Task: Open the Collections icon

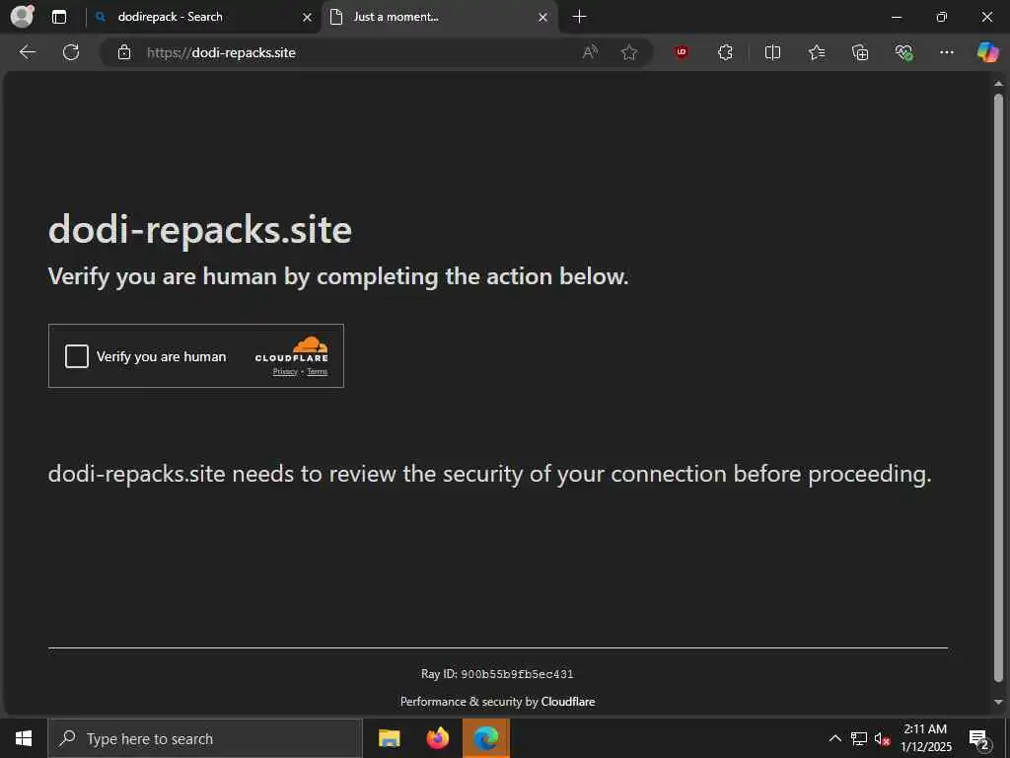Action: pos(860,52)
